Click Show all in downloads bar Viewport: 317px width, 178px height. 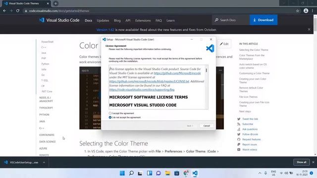302,162
